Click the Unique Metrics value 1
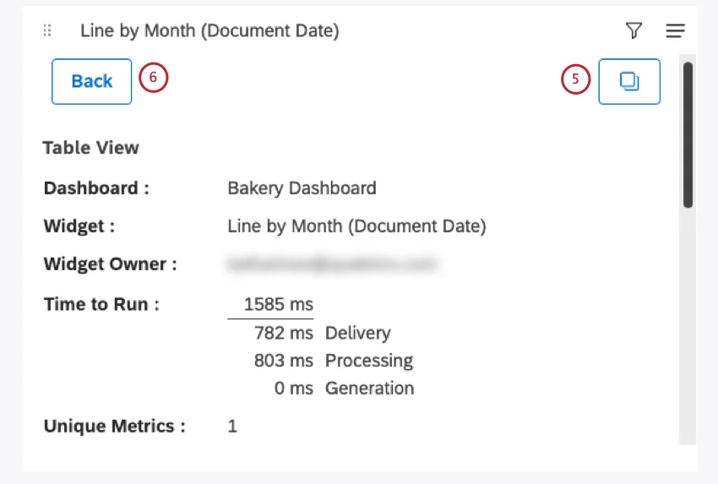The width and height of the screenshot is (718, 484). click(x=232, y=427)
